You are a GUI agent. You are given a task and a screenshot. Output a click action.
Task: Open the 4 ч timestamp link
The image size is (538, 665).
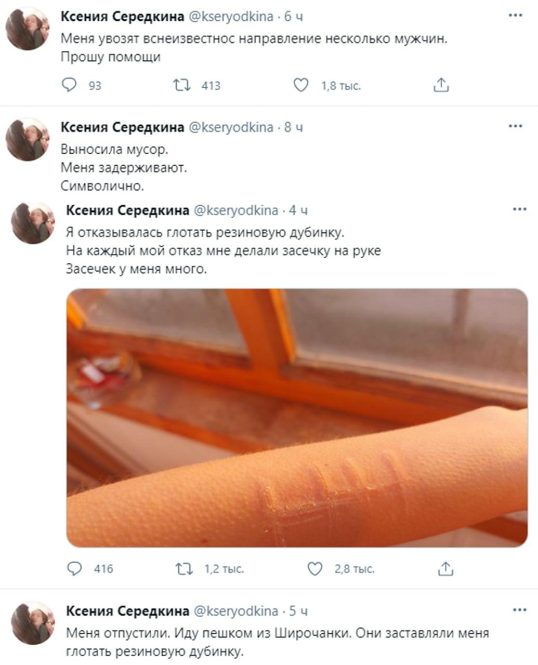click(x=298, y=210)
